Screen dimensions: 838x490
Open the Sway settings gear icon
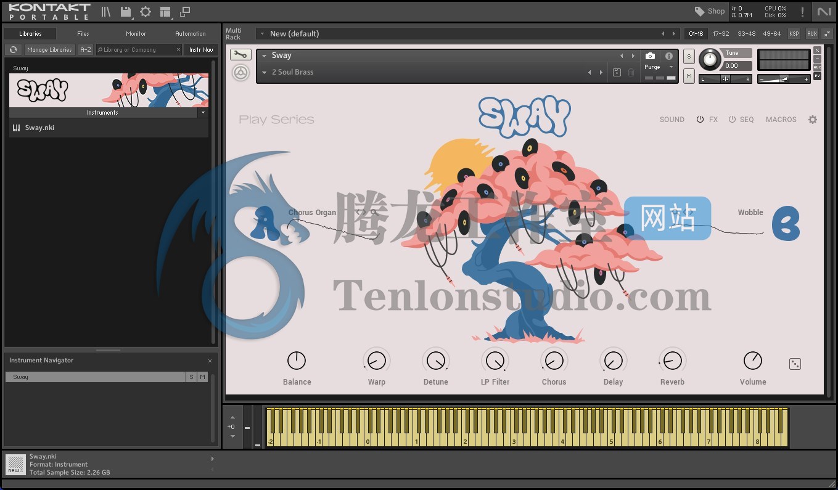click(813, 120)
